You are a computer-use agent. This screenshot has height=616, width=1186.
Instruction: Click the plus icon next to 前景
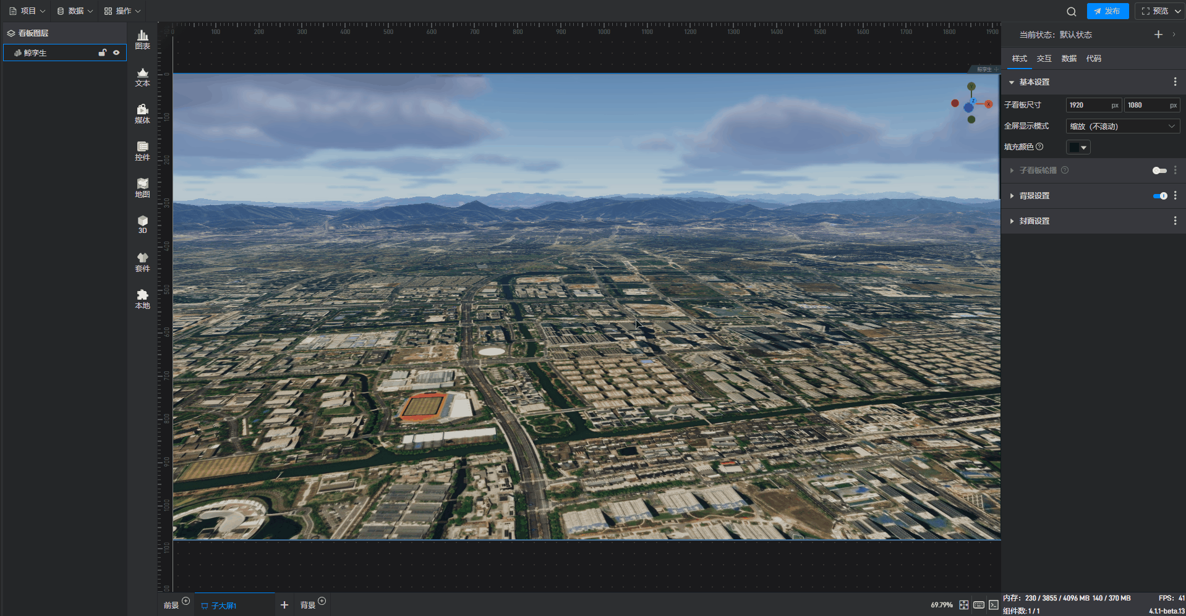coord(186,601)
